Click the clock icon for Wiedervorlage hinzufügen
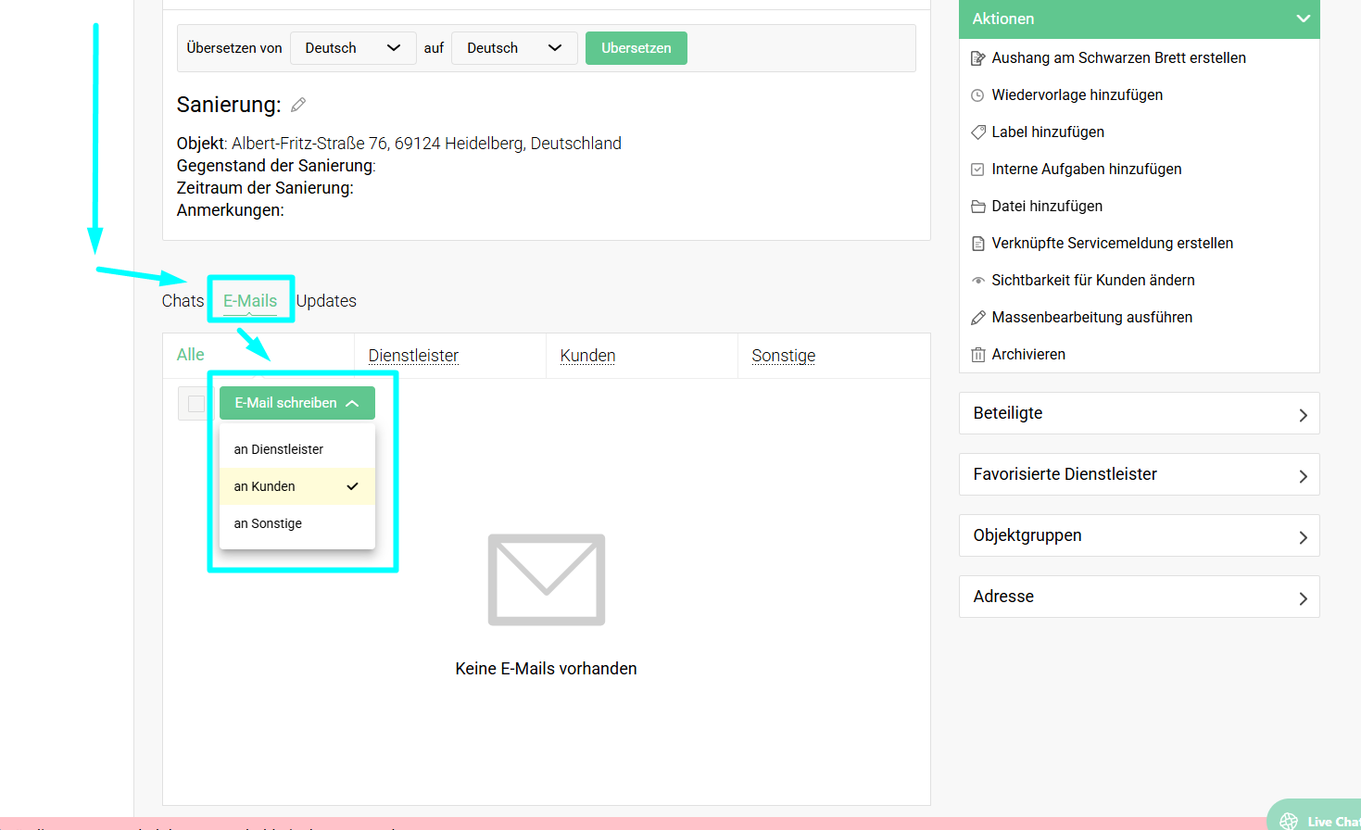 coord(977,95)
